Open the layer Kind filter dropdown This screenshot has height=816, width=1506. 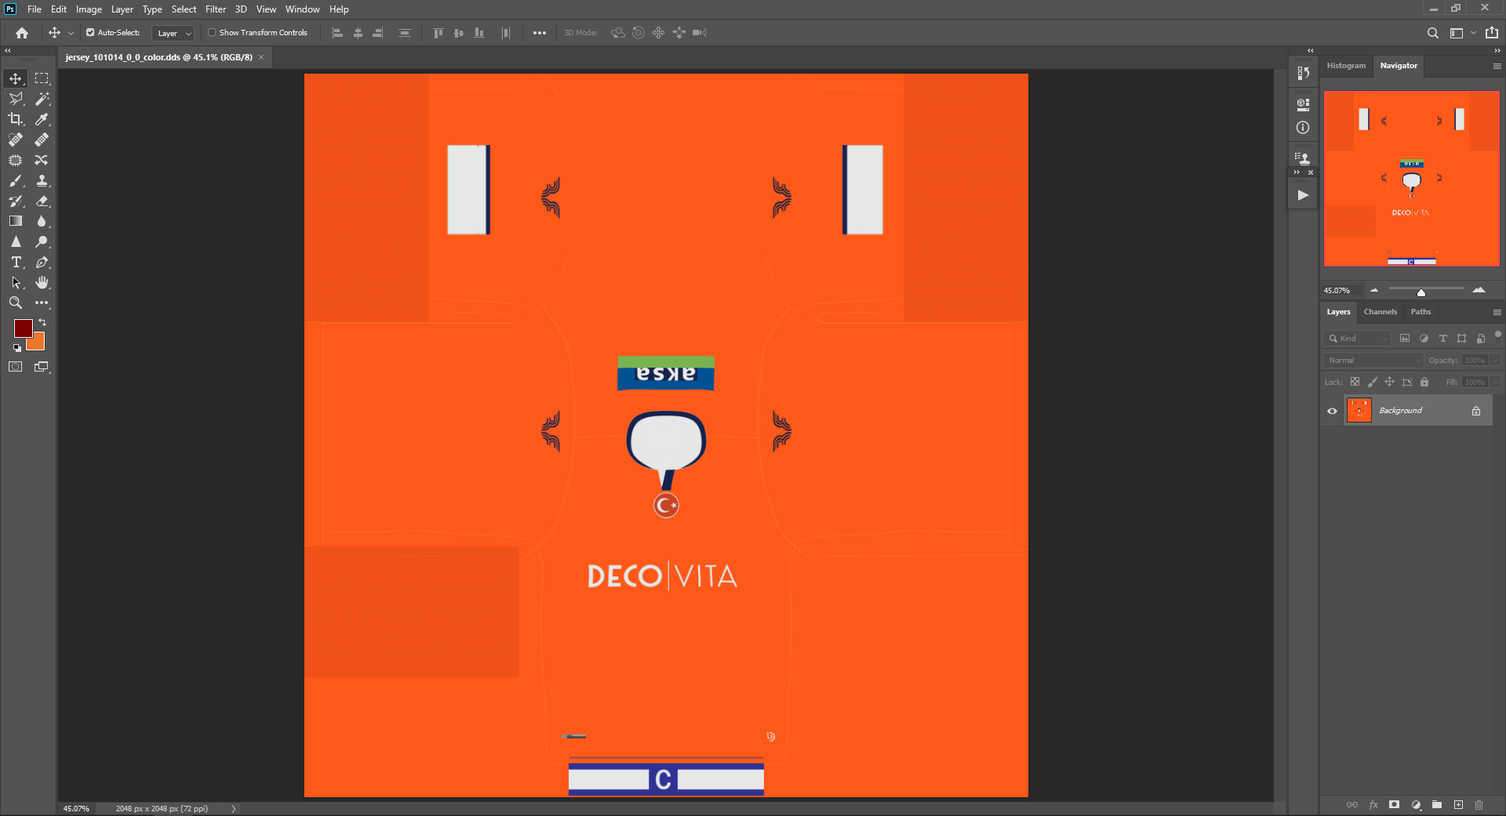click(1358, 339)
